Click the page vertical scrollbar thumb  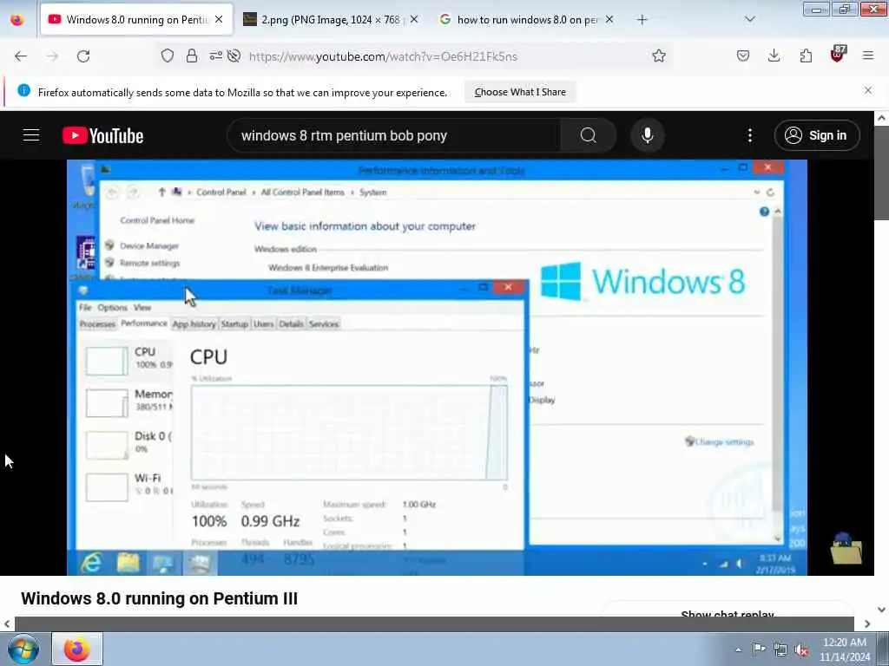click(x=881, y=173)
